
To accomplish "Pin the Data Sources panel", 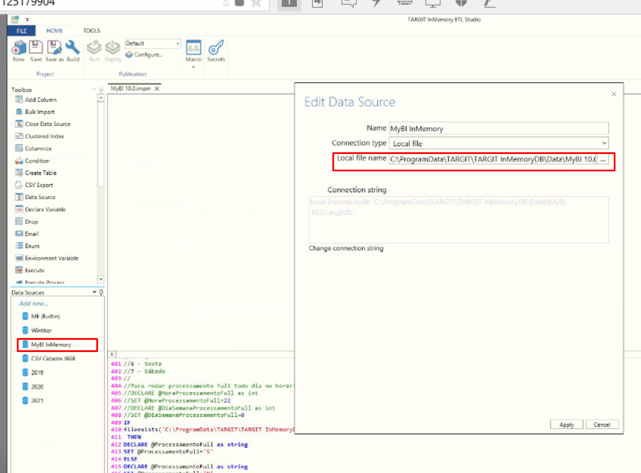I will pos(102,292).
